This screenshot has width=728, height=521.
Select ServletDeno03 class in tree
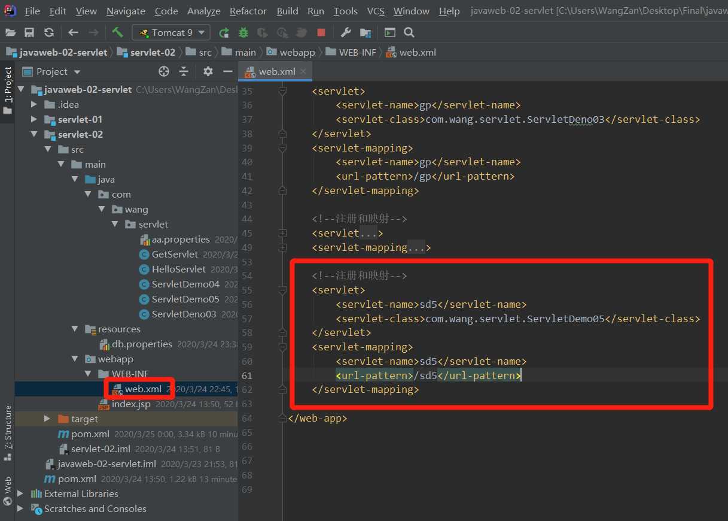pos(184,314)
